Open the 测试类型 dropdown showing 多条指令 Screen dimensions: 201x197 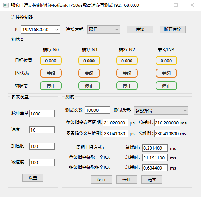161,110
